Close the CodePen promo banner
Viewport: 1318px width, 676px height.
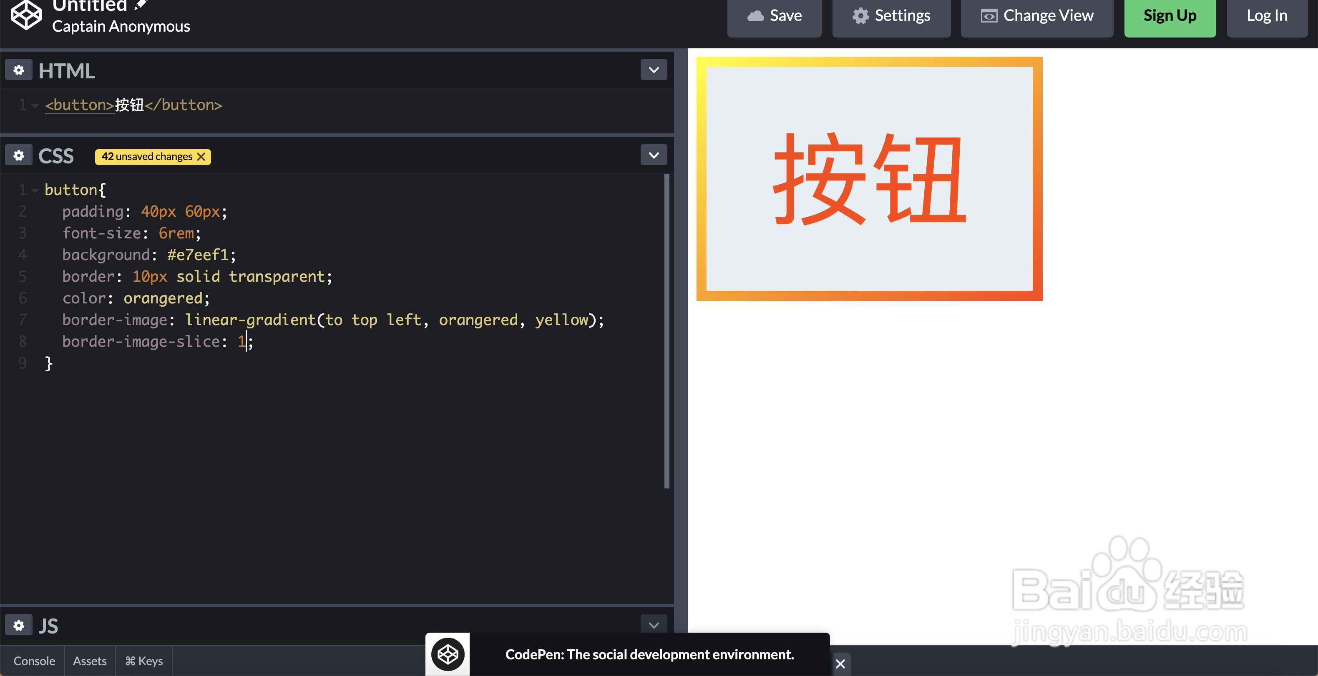pos(840,664)
